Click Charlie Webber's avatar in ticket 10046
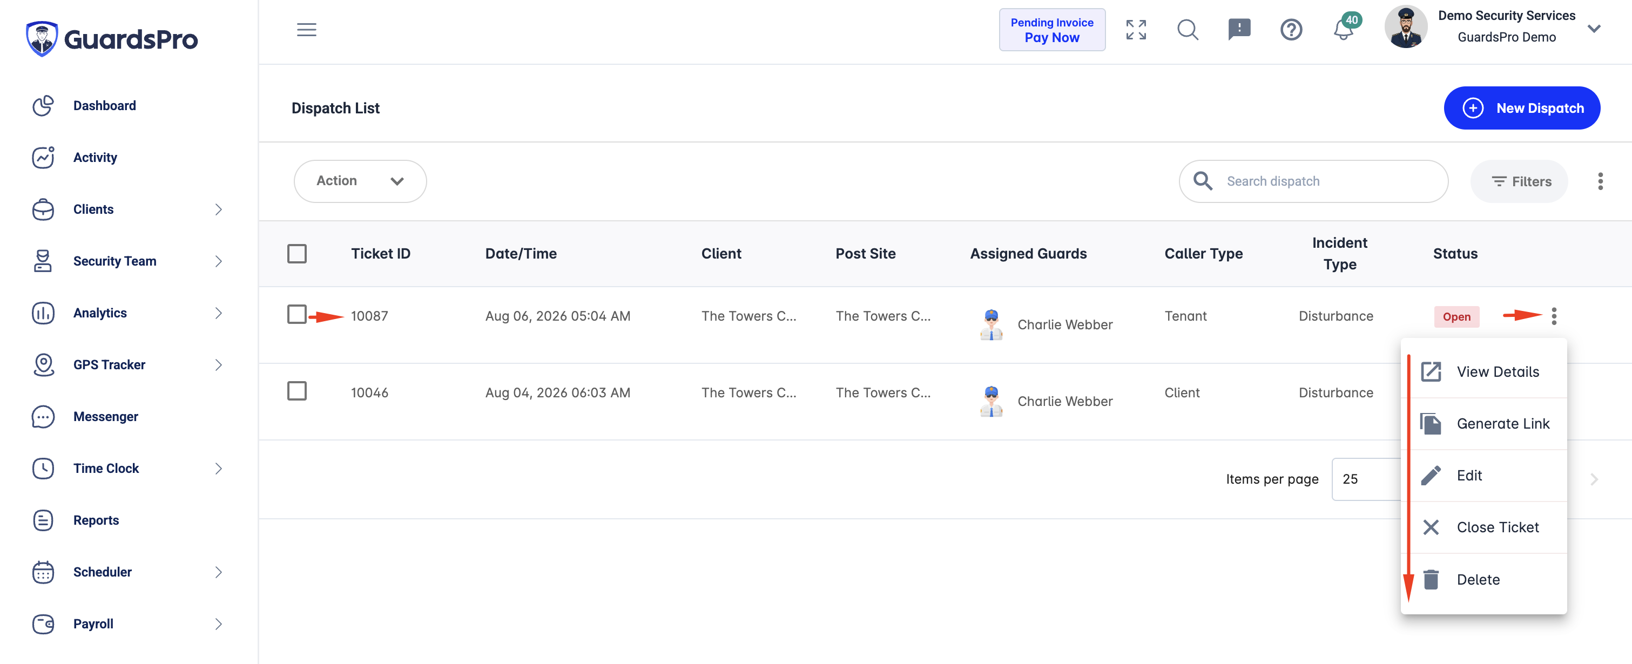The width and height of the screenshot is (1632, 664). coord(992,401)
